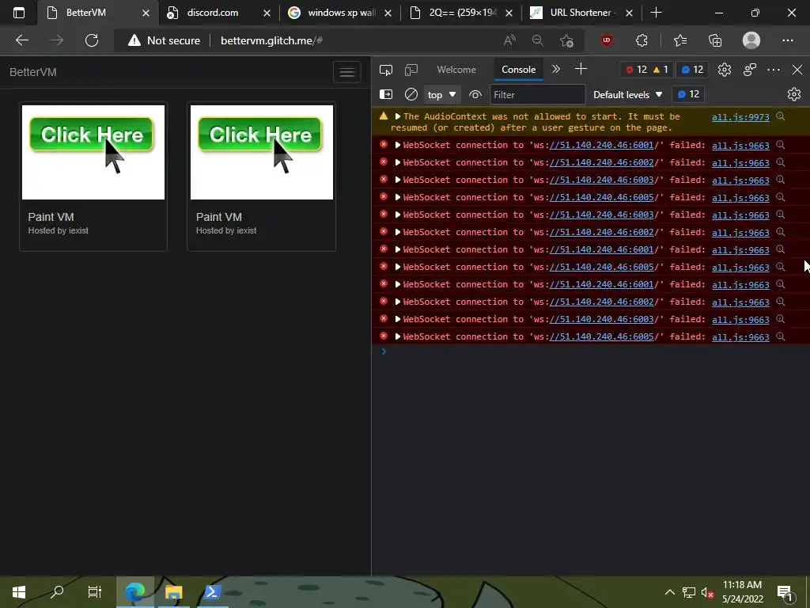Expand the AudioContext warning message
The width and height of the screenshot is (810, 608).
398,116
